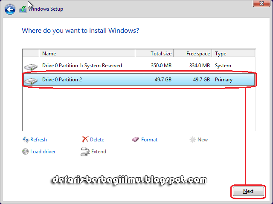Click the Load driver disc icon

pos(26,152)
